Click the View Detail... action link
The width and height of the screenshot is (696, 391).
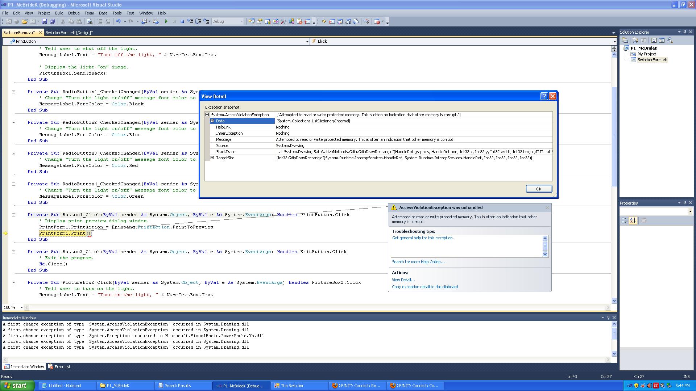tap(403, 280)
